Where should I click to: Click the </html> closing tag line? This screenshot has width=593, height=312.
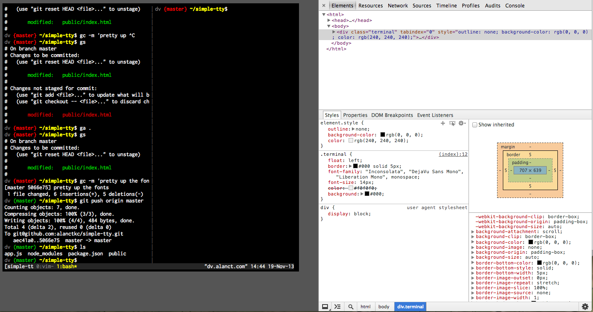click(336, 49)
